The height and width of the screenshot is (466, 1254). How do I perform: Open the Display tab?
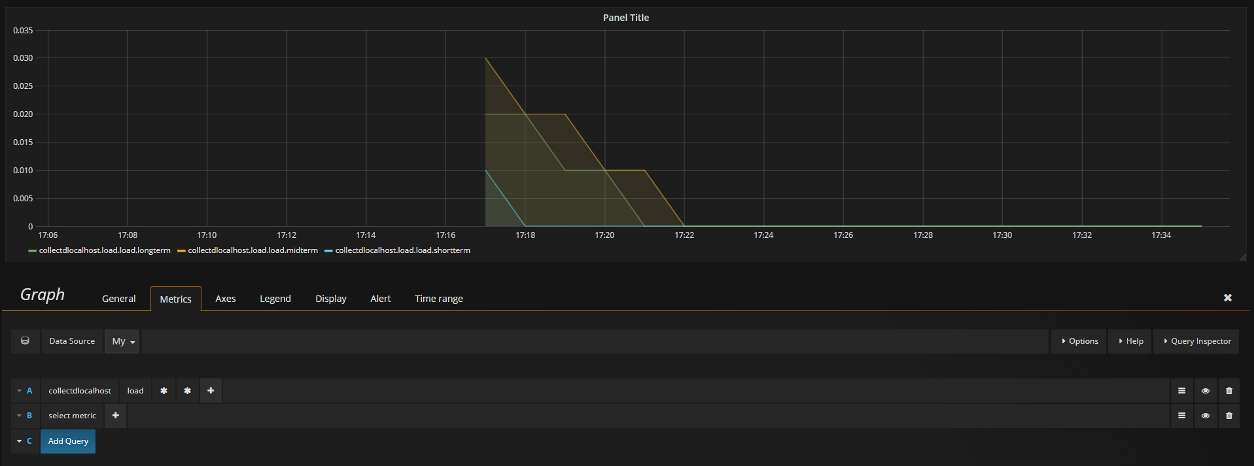pyautogui.click(x=331, y=299)
